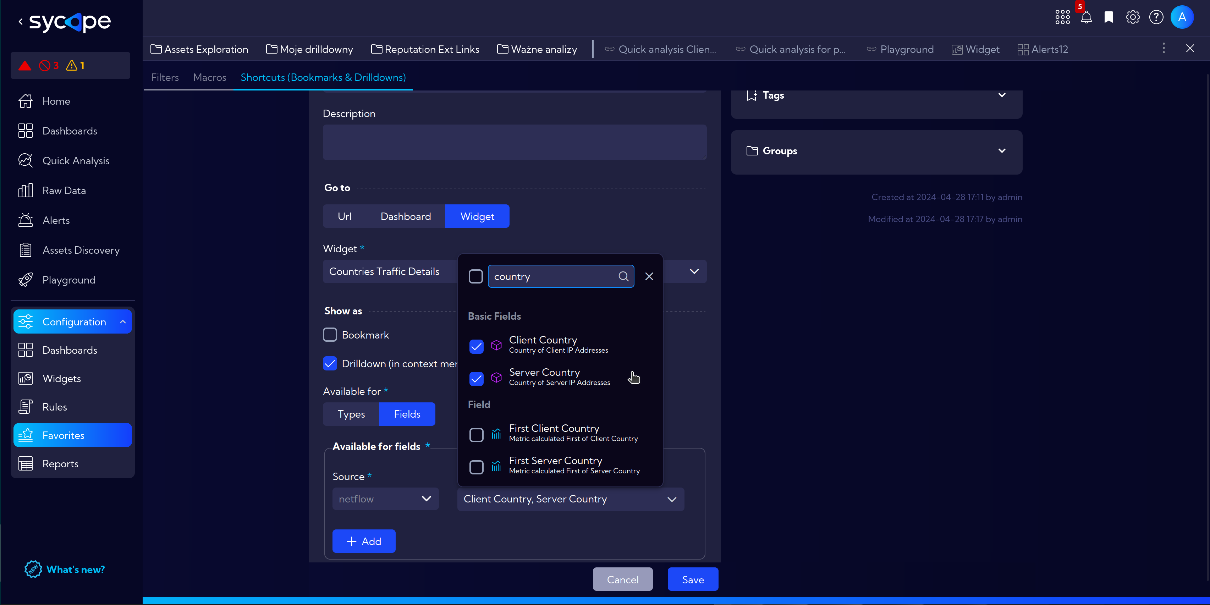This screenshot has height=605, width=1210.
Task: Toggle the Bookmark checkbox under Show as
Action: click(330, 335)
